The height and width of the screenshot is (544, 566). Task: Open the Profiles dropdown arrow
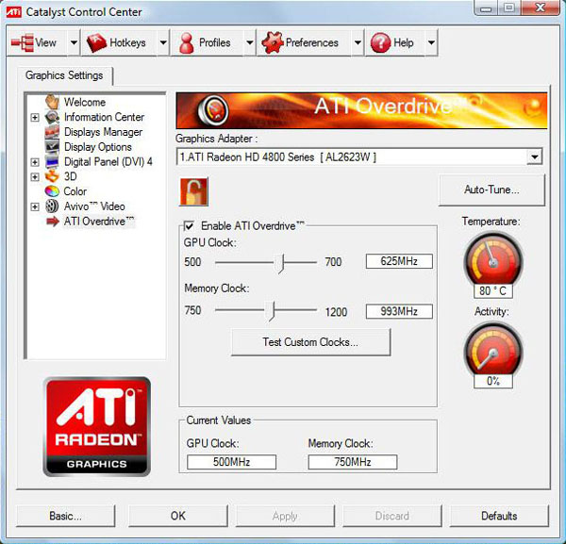pos(249,42)
